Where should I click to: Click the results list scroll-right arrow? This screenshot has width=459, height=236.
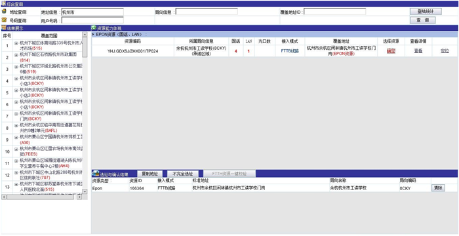point(79,197)
